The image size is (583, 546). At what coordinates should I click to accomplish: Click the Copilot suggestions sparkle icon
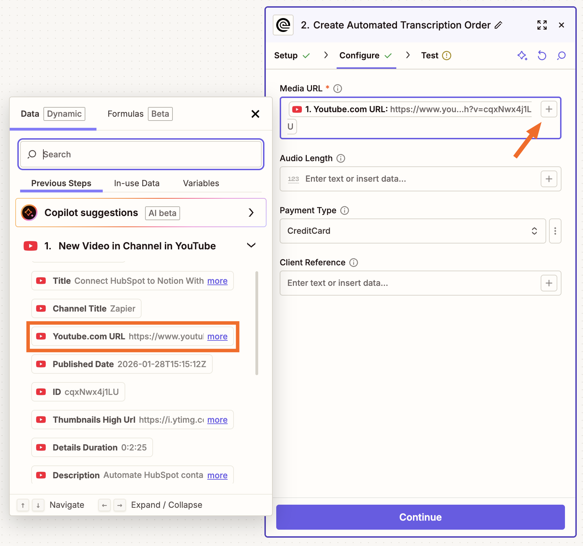pos(29,213)
